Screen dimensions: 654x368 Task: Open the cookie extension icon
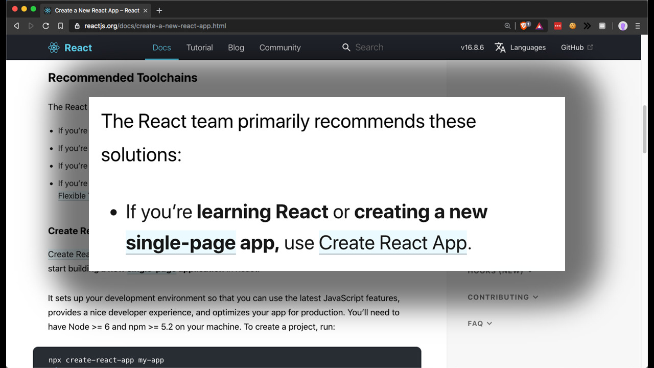(x=573, y=26)
